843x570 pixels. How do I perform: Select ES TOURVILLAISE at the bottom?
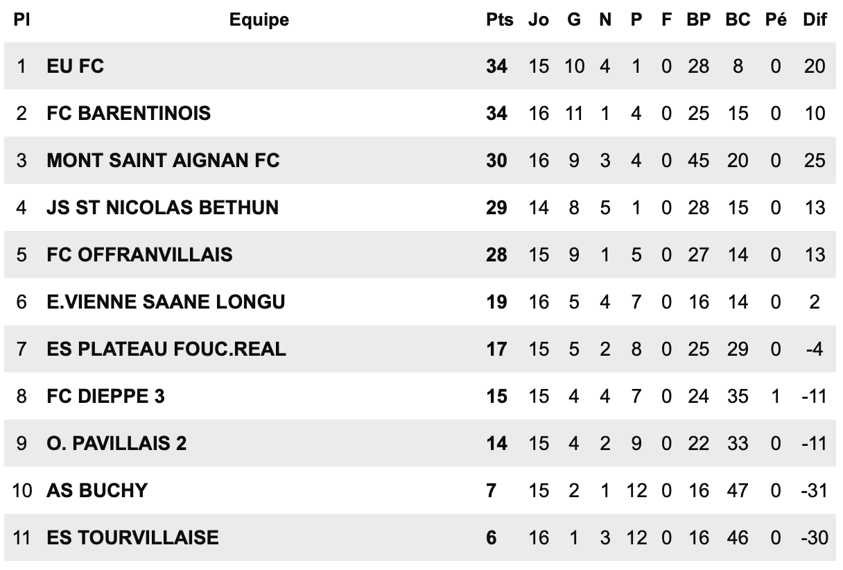pyautogui.click(x=132, y=537)
